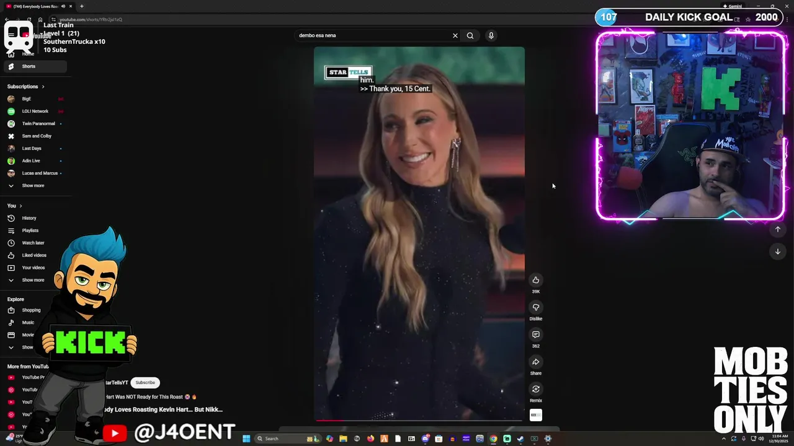
Task: Open the LOL! Network channel
Action: [x=35, y=111]
